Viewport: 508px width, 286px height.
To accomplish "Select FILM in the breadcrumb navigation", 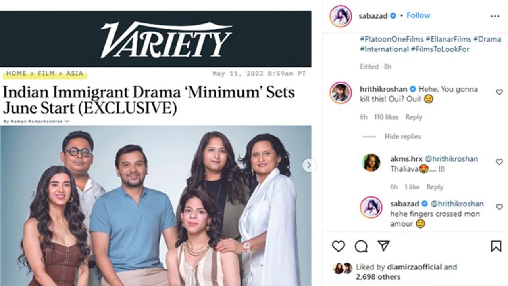I will [x=46, y=74].
